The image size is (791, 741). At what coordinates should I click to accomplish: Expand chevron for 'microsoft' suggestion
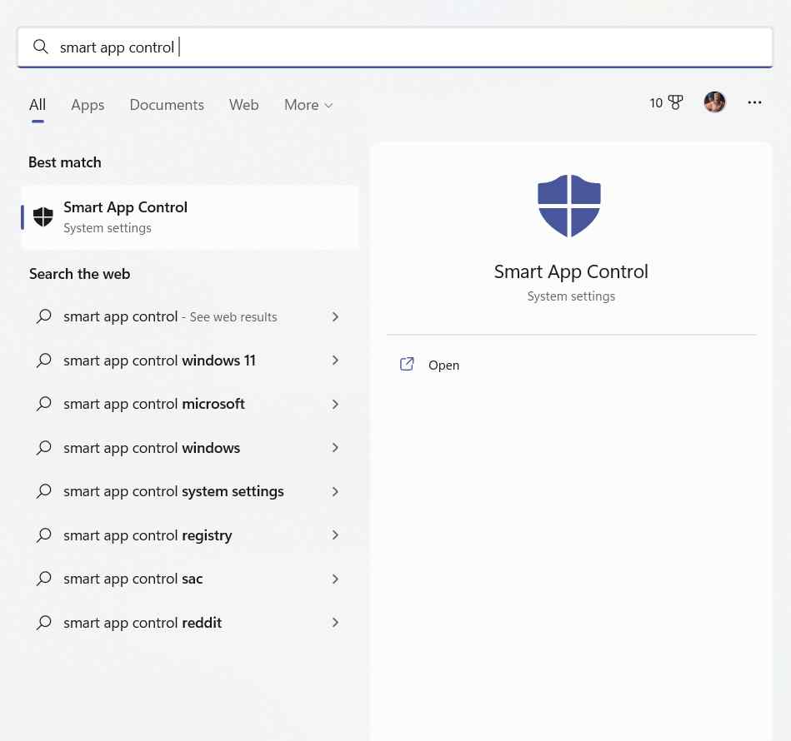335,404
